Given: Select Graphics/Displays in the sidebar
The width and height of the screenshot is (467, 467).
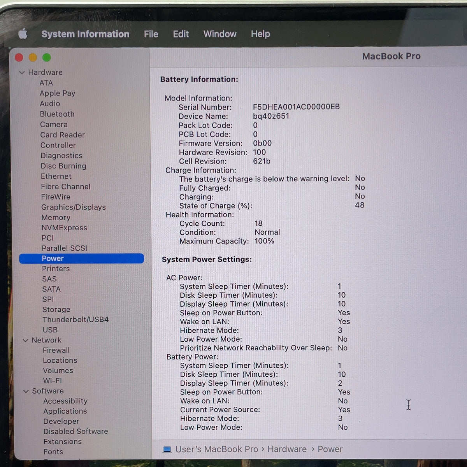Looking at the screenshot, I should pyautogui.click(x=74, y=207).
